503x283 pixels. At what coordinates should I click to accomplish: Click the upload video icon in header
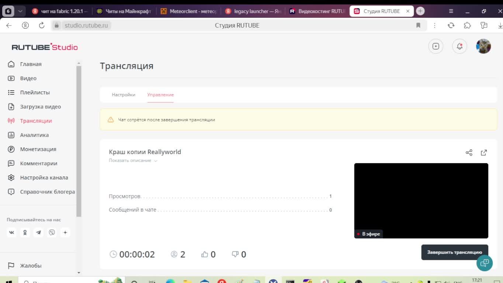pos(436,46)
